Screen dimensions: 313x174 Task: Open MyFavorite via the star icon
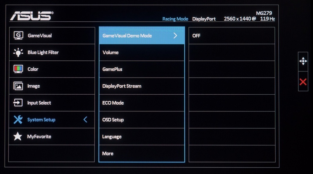click(x=17, y=136)
